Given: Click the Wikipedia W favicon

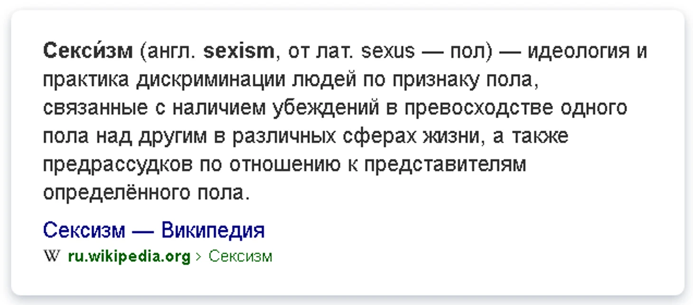Looking at the screenshot, I should pyautogui.click(x=52, y=257).
